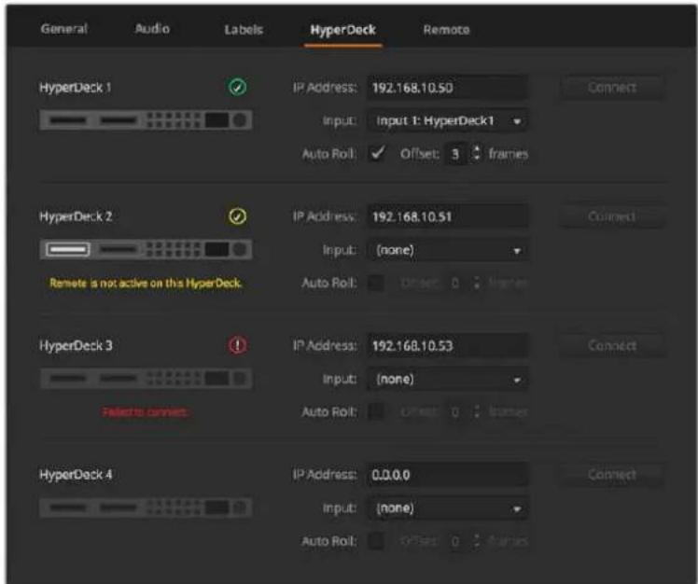Open HyperDeck 2 Input dropdown
The image size is (698, 584).
click(x=447, y=250)
